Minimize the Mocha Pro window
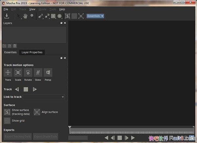 pyautogui.click(x=176, y=2)
